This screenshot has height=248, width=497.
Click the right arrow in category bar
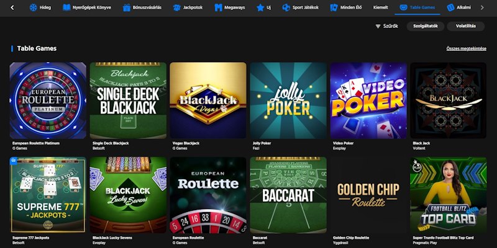click(x=482, y=7)
